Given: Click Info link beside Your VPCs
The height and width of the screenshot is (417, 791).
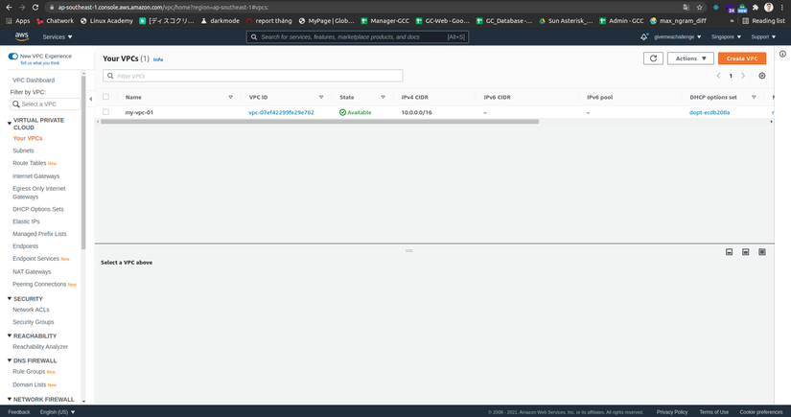Looking at the screenshot, I should (158, 59).
